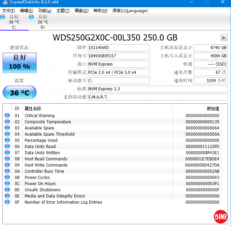Open the 主题(T) menu
The image size is (231, 227).
[63, 11]
